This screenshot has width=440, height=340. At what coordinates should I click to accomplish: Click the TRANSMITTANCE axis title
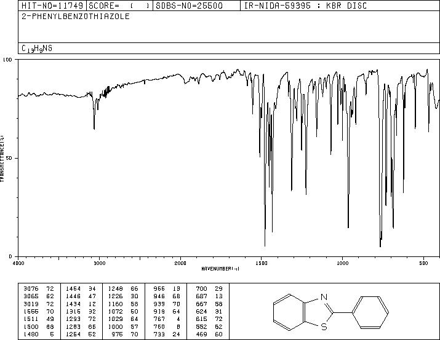point(2,159)
